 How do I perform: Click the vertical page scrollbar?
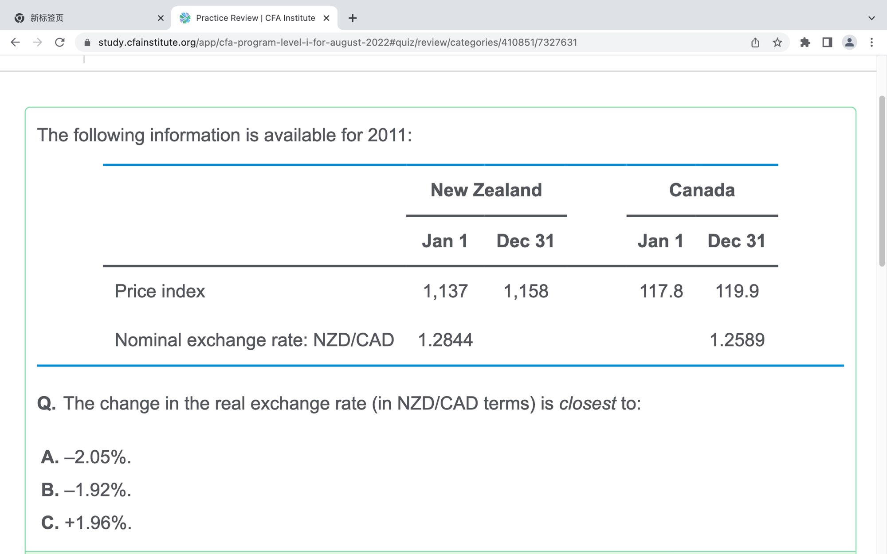click(882, 182)
